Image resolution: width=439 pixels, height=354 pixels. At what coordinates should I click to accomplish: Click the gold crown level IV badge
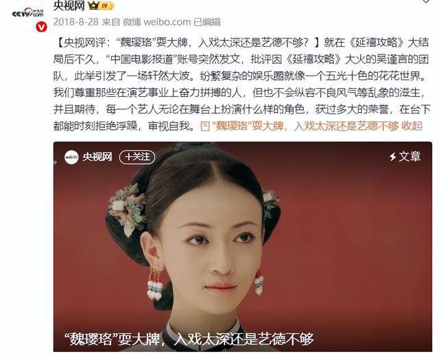tap(102, 5)
